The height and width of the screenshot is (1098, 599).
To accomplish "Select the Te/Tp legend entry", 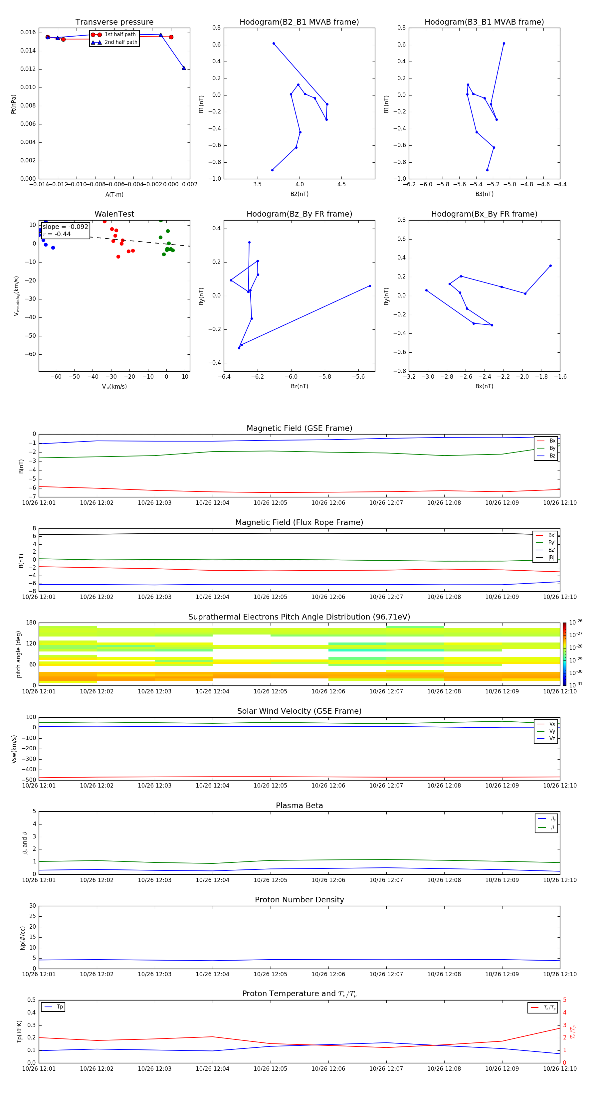I will (x=543, y=1007).
